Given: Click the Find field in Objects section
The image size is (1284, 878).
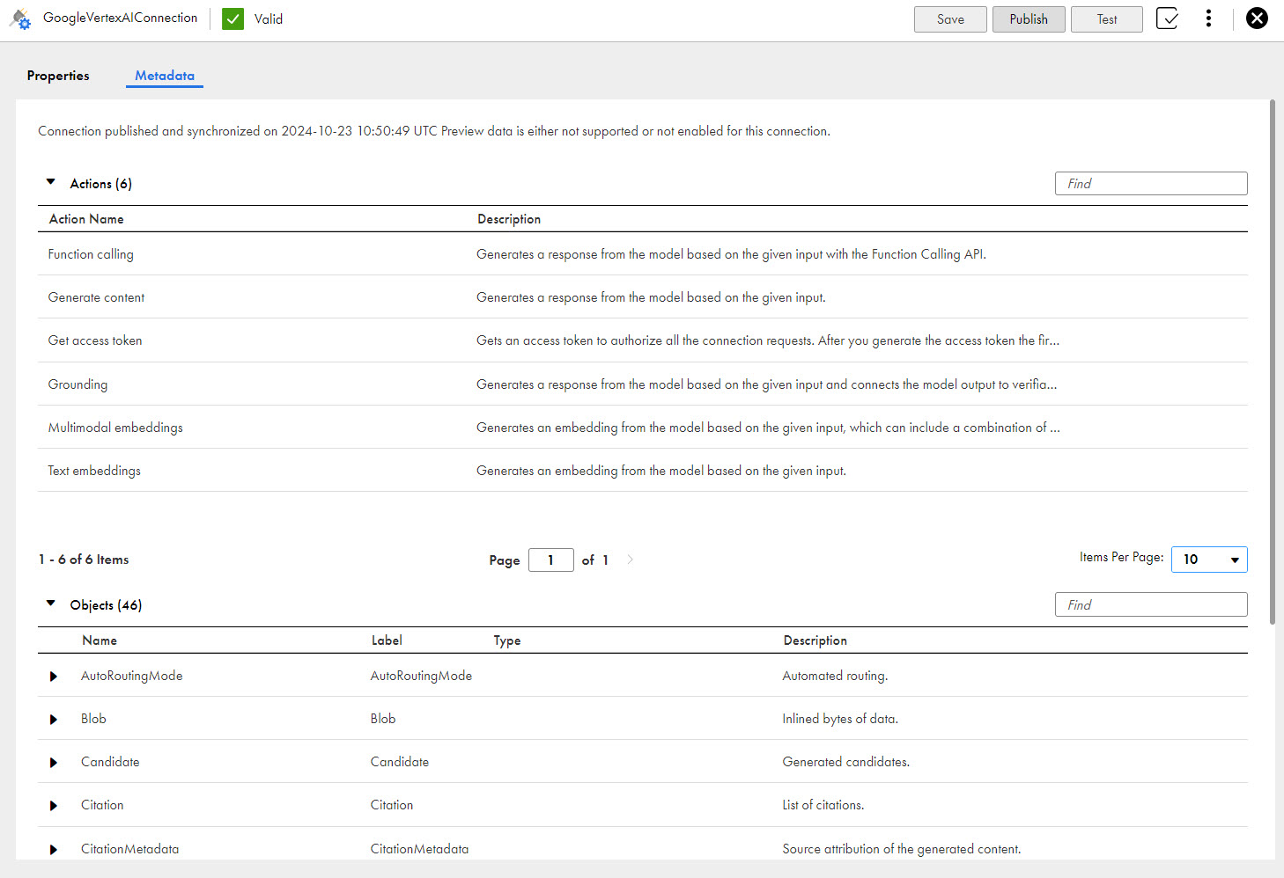Looking at the screenshot, I should (1151, 604).
